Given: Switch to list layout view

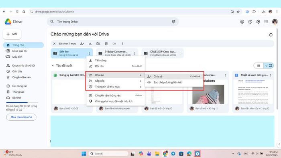Looking at the screenshot, I should click(259, 66).
